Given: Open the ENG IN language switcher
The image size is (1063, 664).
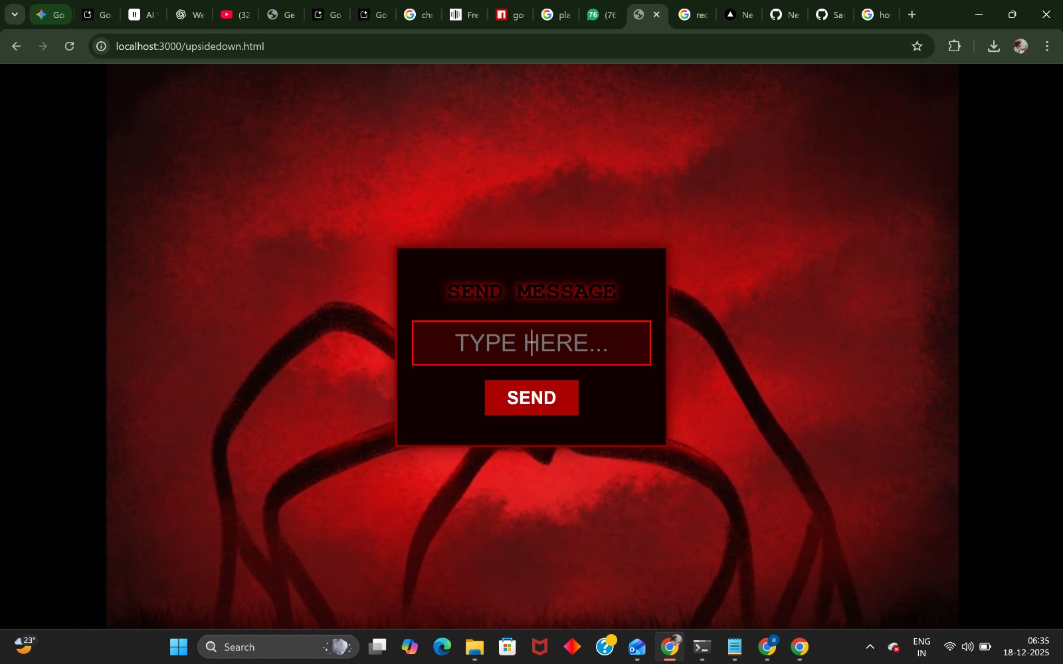Looking at the screenshot, I should point(921,647).
